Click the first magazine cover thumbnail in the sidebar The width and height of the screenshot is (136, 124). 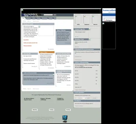(x=78, y=19)
